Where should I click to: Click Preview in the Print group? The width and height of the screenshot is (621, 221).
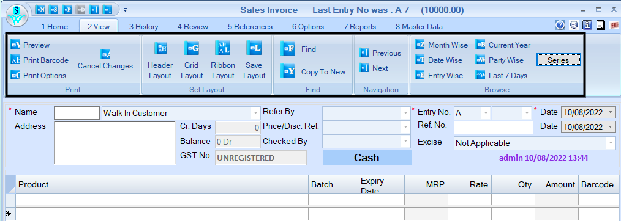pos(30,45)
